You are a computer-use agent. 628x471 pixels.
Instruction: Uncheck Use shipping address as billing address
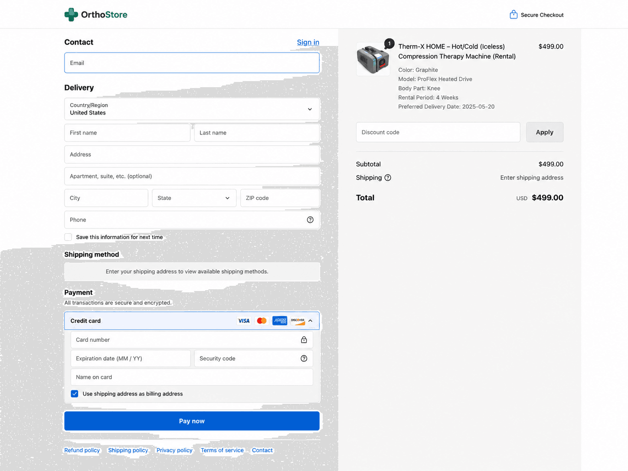(75, 394)
